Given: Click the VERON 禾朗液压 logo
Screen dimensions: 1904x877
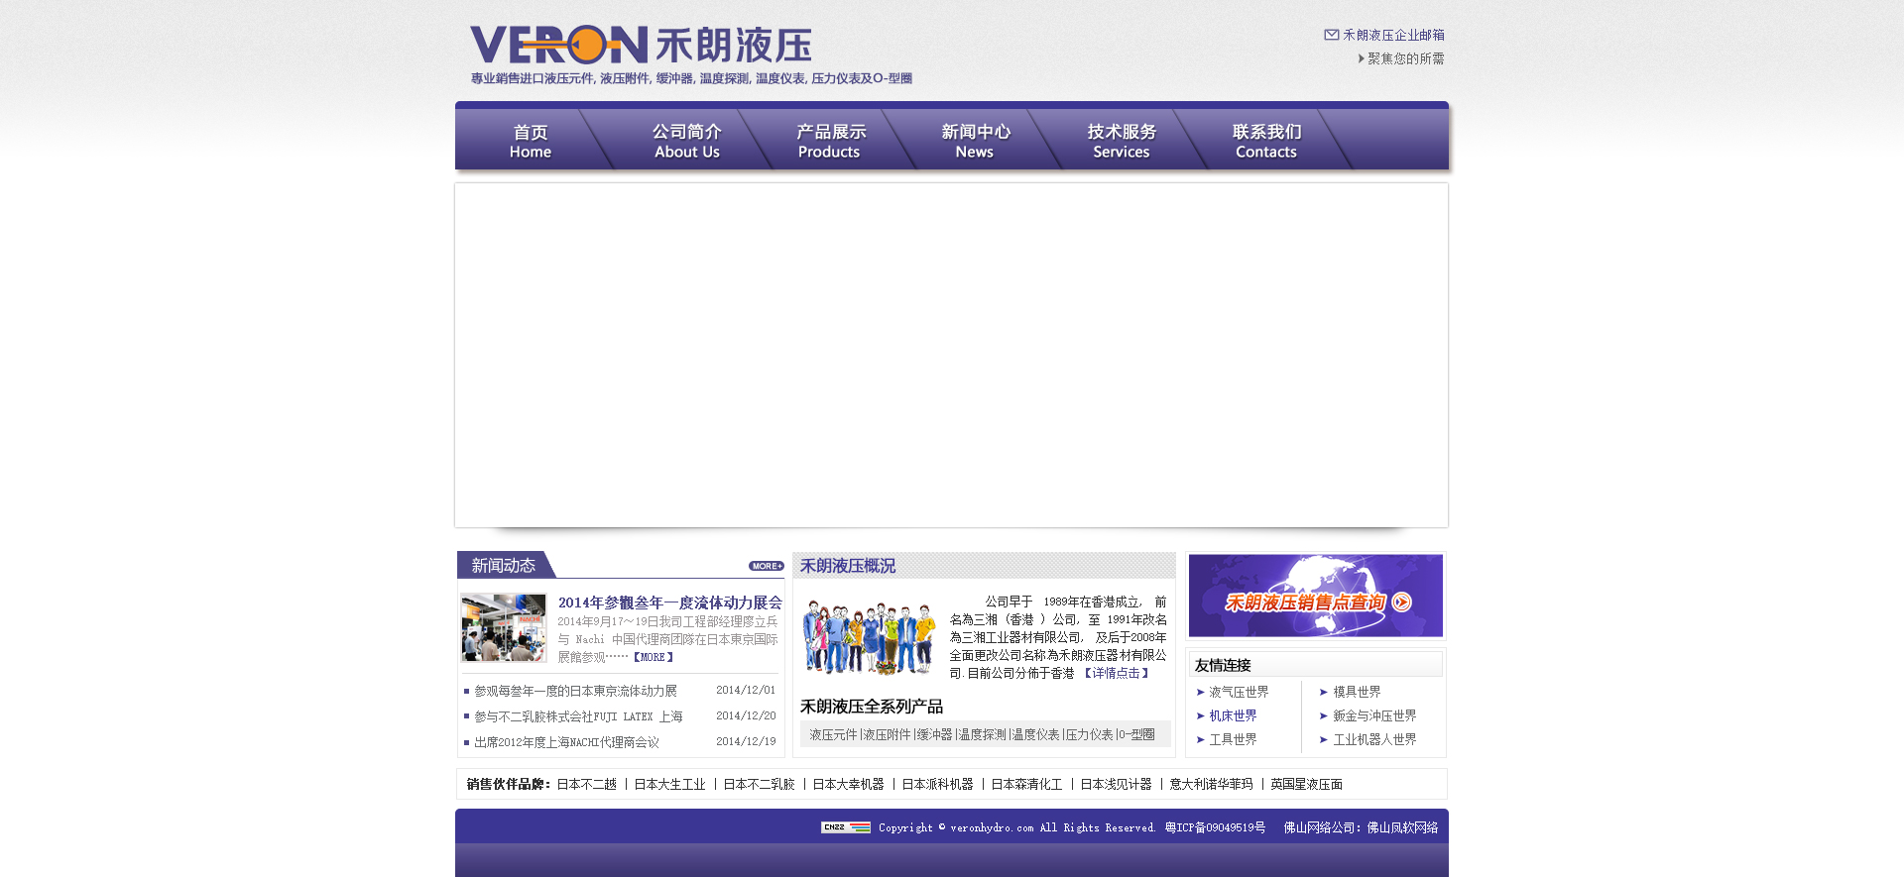Looking at the screenshot, I should [641, 46].
